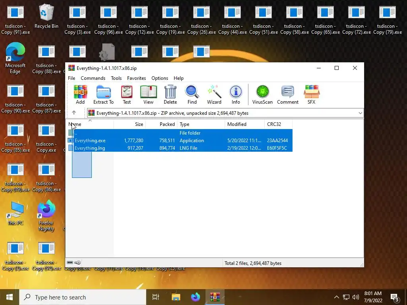Sort by the Modified column header

click(244, 124)
